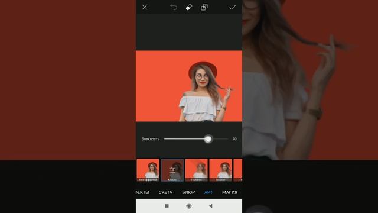Select the eraser tool
378x213 pixels.
click(189, 7)
